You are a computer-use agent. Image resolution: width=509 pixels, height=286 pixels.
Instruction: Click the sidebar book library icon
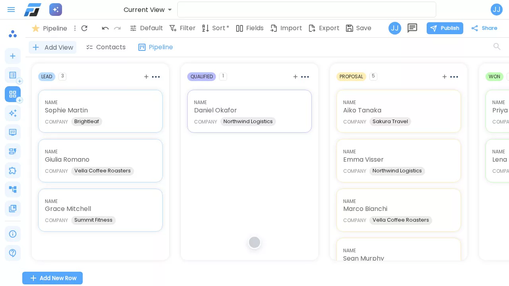13,209
